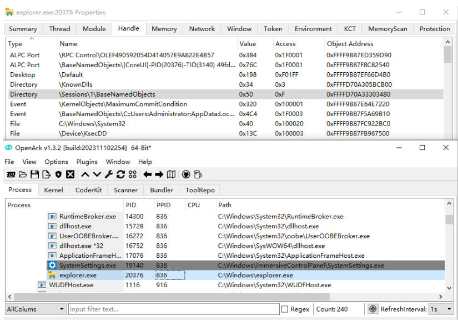Open the GitHub cat icon
458x320 pixels.
[186, 174]
